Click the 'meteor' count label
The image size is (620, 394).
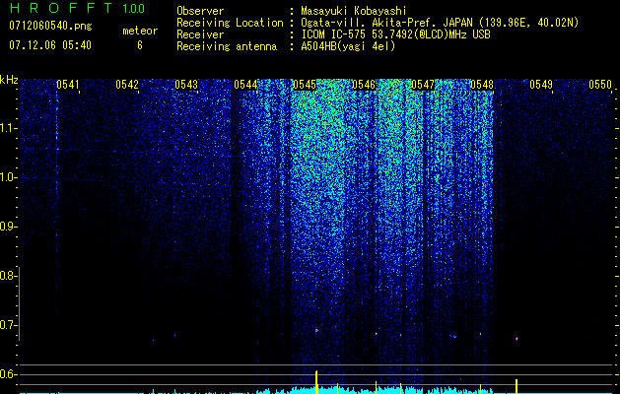140,31
